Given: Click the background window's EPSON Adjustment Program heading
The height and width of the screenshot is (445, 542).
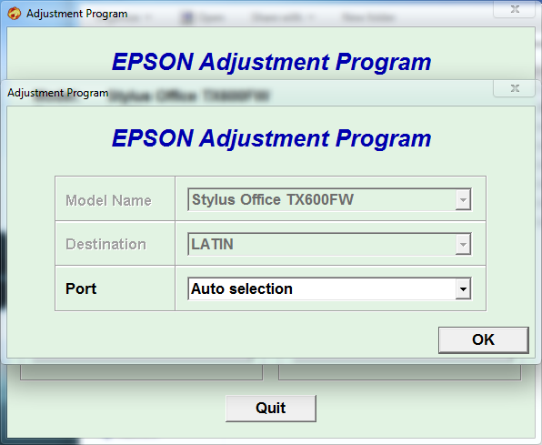Looking at the screenshot, I should tap(271, 62).
